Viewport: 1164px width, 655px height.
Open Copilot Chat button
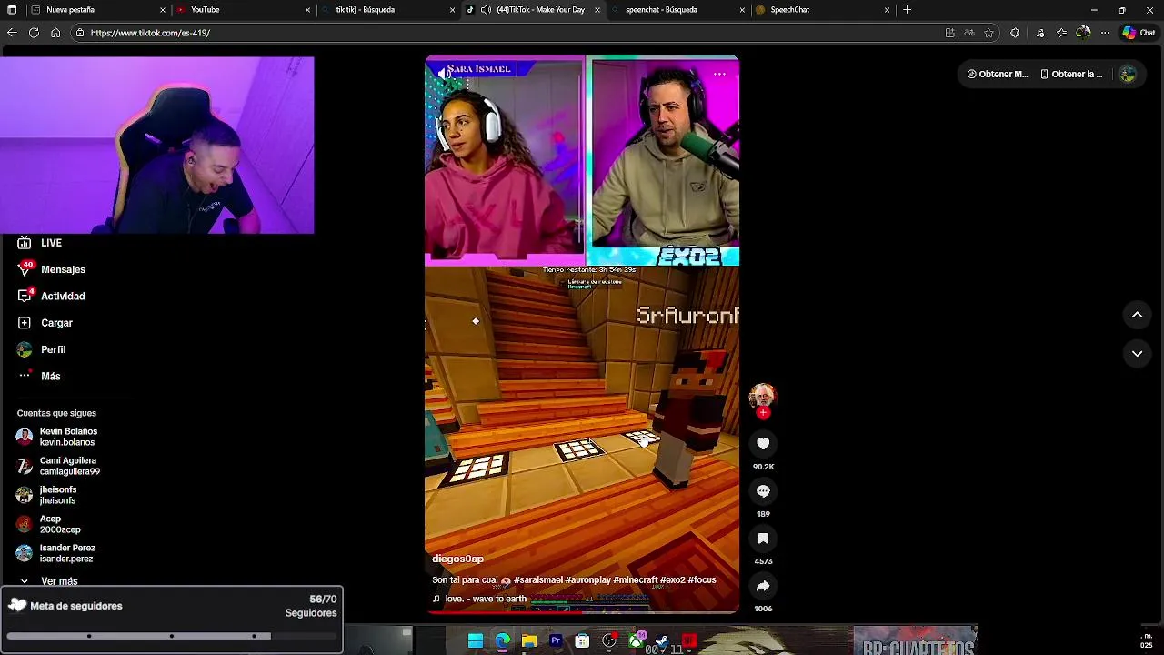point(1139,33)
